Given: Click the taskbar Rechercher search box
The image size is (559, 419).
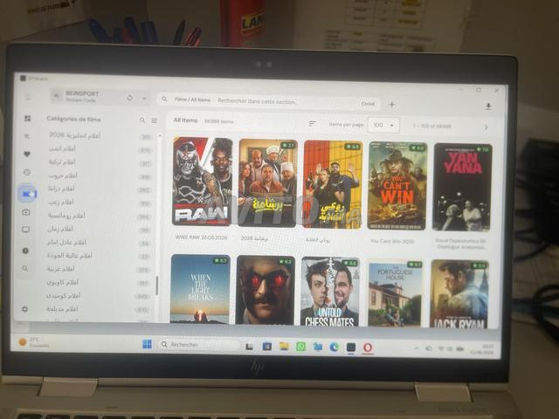Looking at the screenshot, I should click(200, 345).
